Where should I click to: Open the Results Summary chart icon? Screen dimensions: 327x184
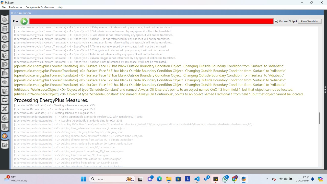tap(5, 145)
